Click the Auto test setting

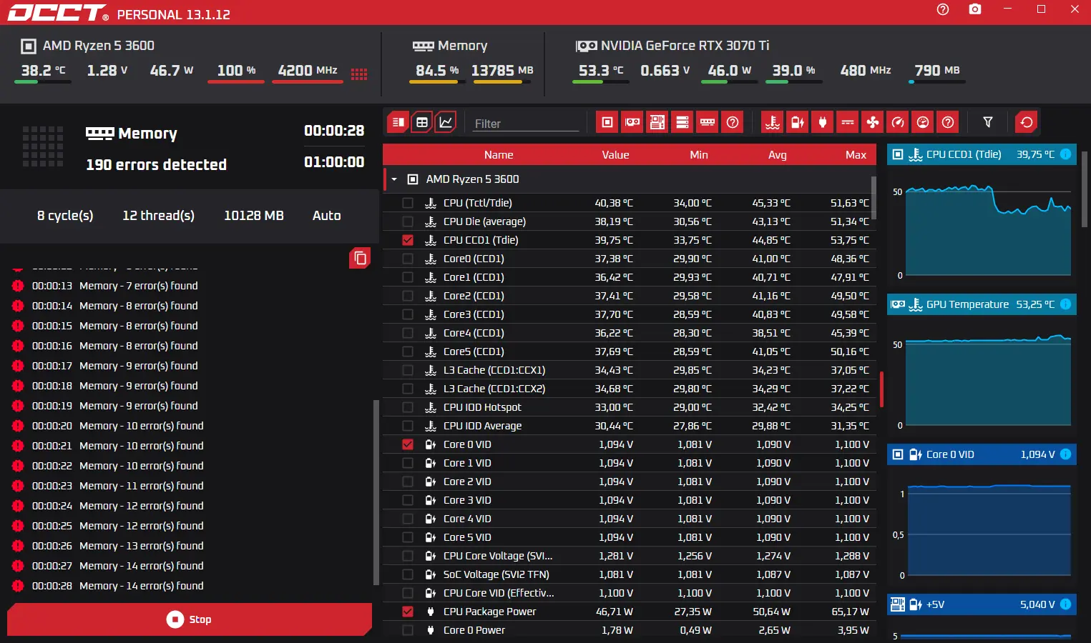[326, 216]
